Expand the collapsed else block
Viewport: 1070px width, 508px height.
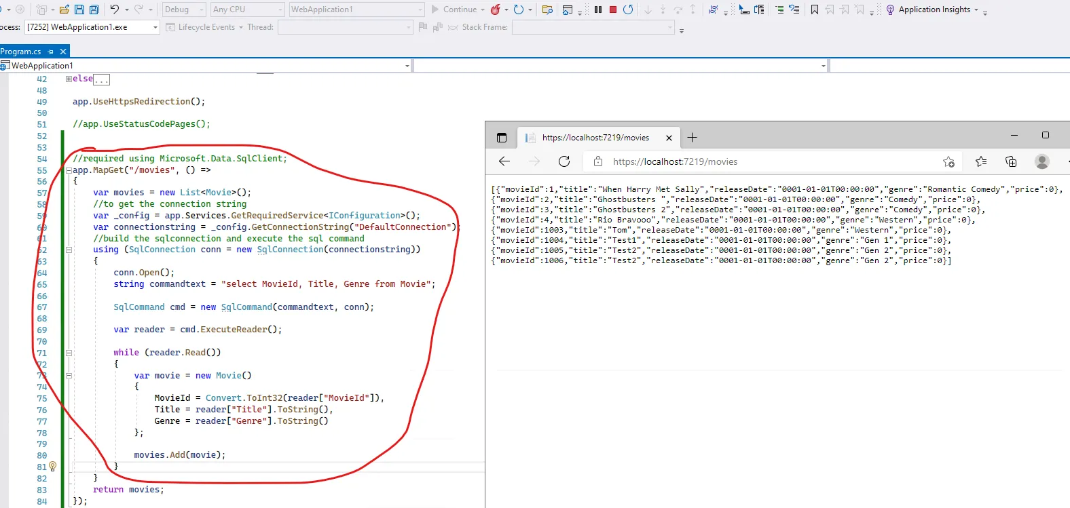[69, 79]
